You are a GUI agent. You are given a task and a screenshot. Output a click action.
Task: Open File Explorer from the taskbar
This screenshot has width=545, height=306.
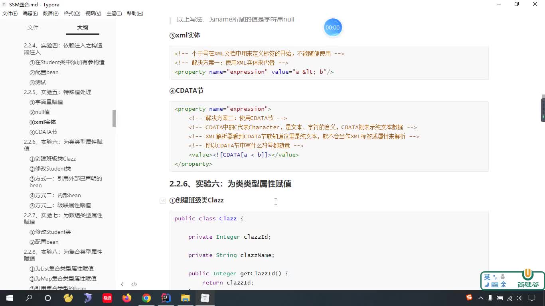click(186, 298)
